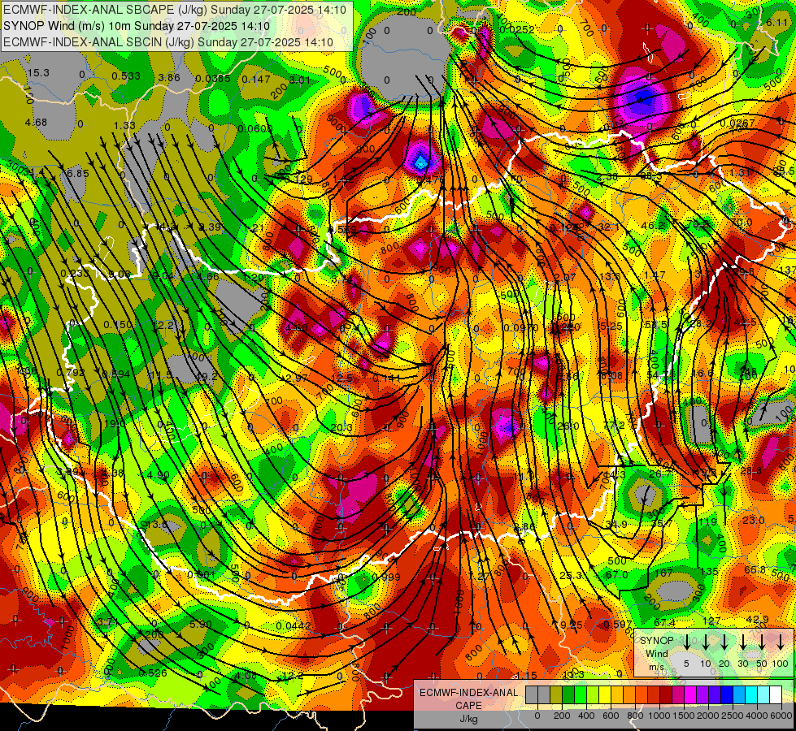Pick the yellow-green swatch on CAPE scale
The image size is (796, 731).
click(x=593, y=695)
